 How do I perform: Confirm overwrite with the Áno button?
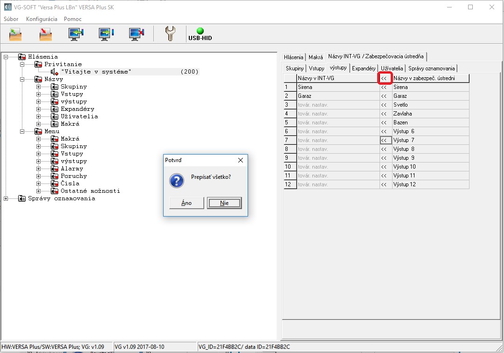(186, 203)
